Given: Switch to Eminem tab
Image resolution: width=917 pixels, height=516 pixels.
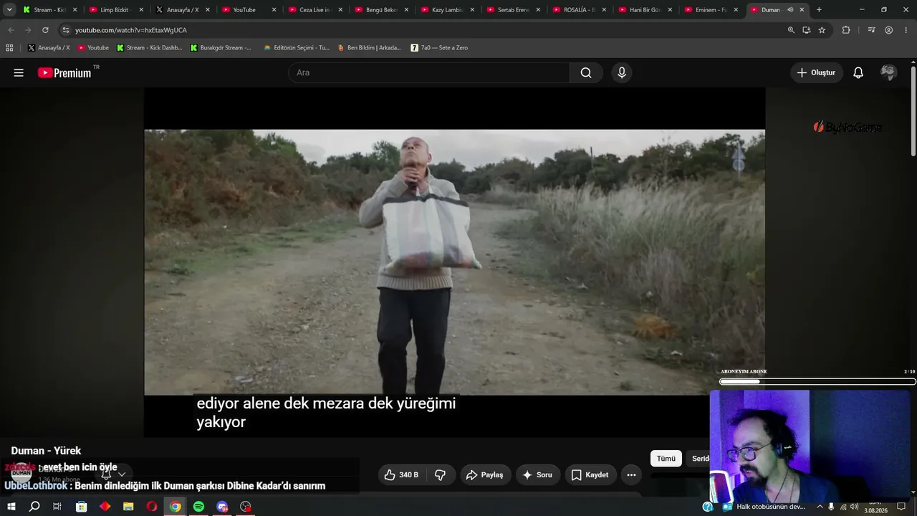Looking at the screenshot, I should coord(711,10).
